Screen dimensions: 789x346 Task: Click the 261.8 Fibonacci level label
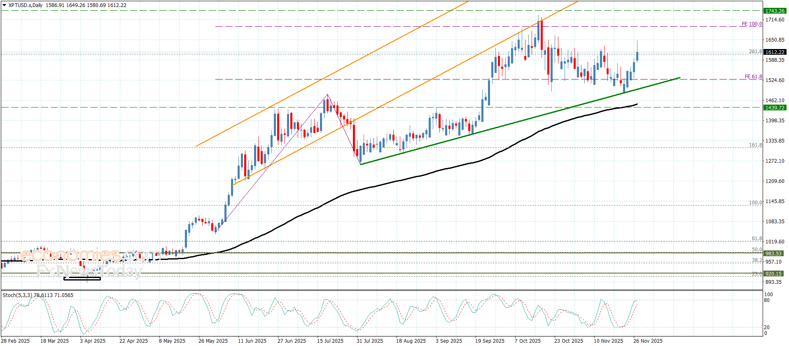(x=755, y=51)
